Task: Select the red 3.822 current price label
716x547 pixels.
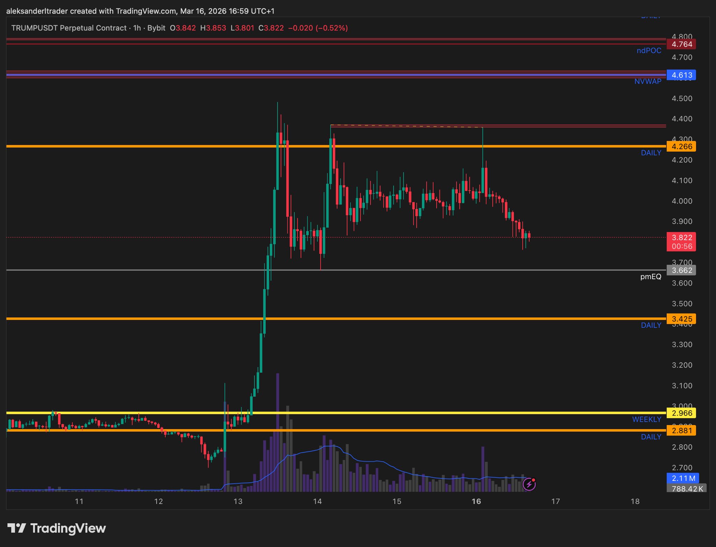Action: (x=681, y=238)
